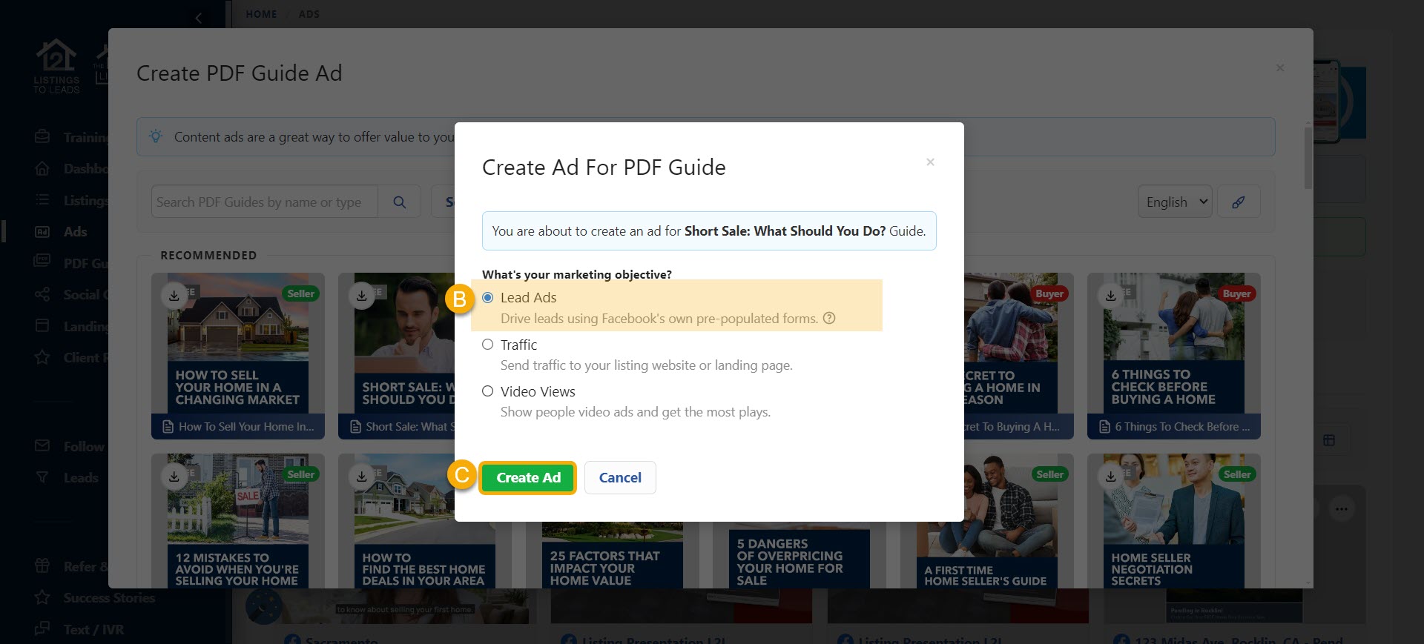Click the Social share icon in sidebar
The height and width of the screenshot is (644, 1424).
tap(42, 294)
